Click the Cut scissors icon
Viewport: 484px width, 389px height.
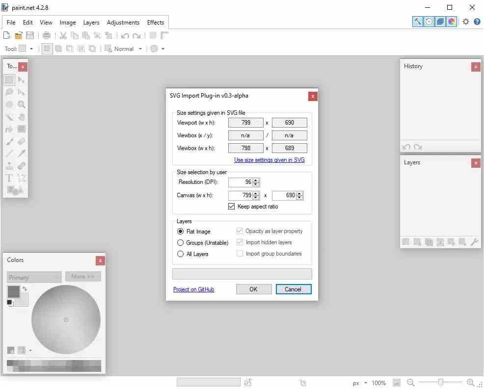[63, 35]
